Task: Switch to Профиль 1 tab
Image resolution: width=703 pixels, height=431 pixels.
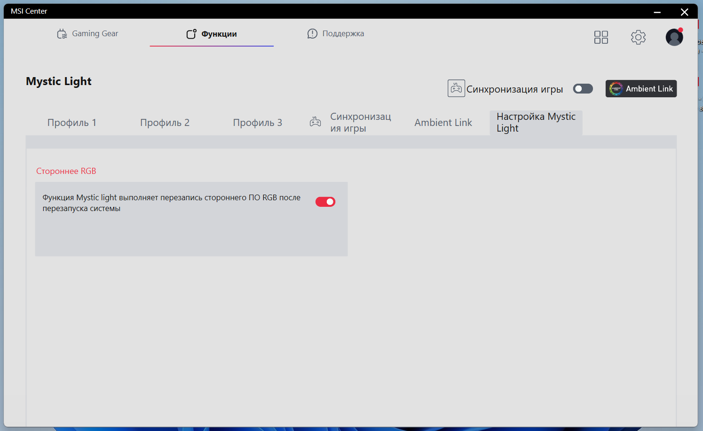Action: tap(72, 123)
